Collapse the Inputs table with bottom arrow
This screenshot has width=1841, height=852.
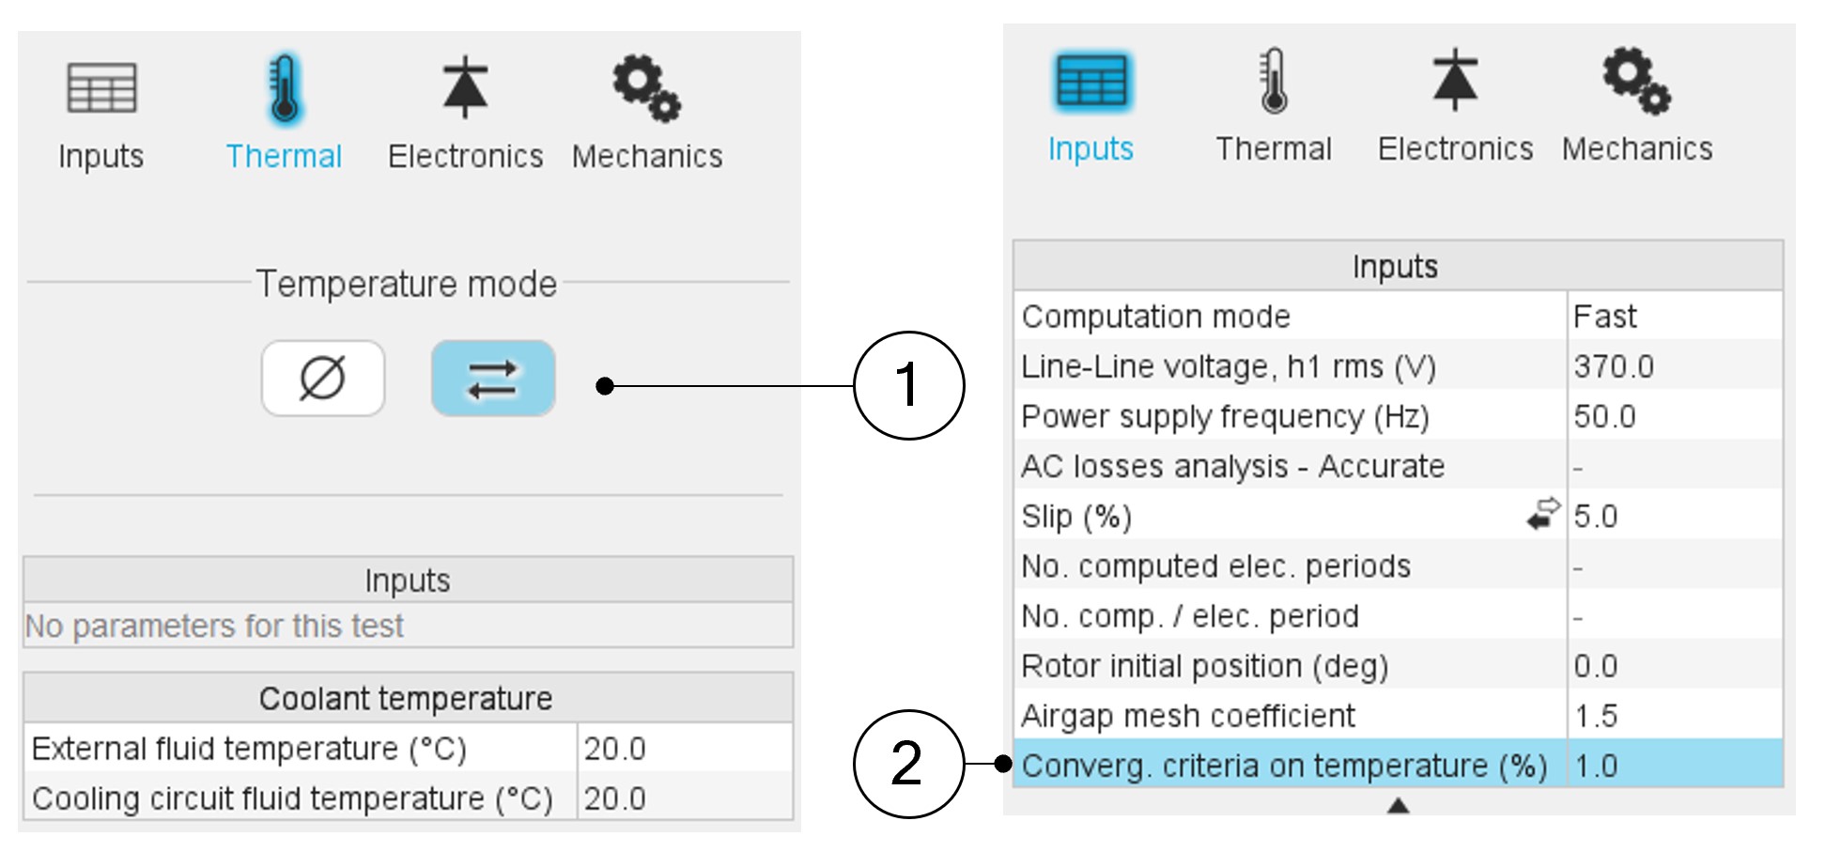click(x=1398, y=805)
